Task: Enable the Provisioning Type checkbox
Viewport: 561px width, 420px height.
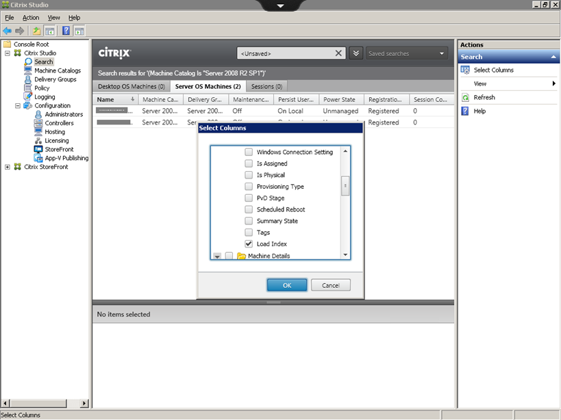Action: click(x=249, y=187)
